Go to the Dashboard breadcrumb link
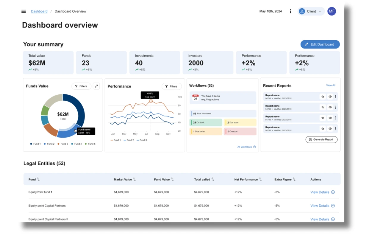The width and height of the screenshot is (372, 235). point(39,11)
